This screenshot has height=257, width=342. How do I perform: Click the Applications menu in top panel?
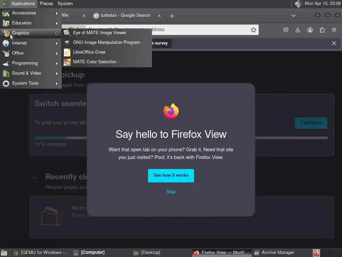tap(23, 3)
